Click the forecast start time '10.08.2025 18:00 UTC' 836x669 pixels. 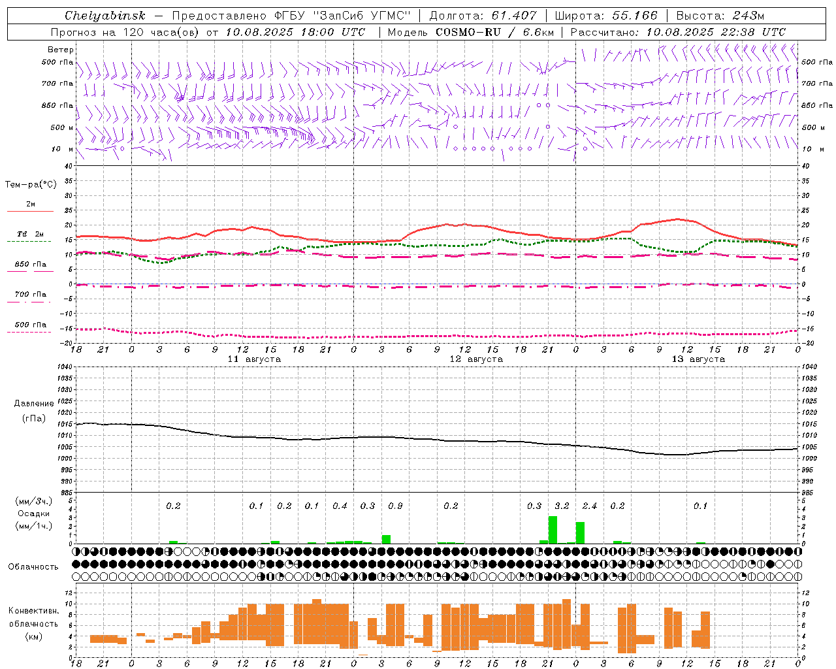coord(295,32)
